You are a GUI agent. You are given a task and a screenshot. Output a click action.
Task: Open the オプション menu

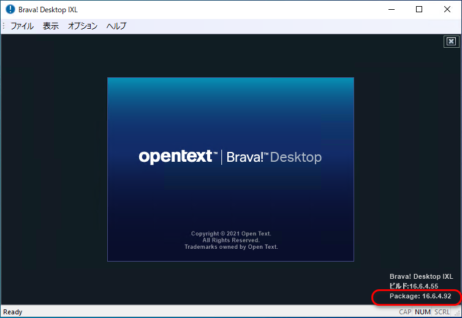point(83,26)
